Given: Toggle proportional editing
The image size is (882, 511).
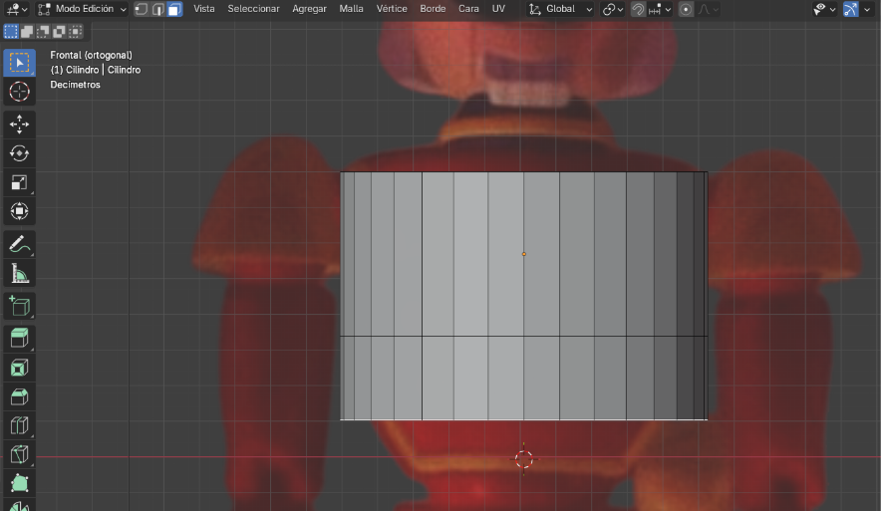Looking at the screenshot, I should tap(686, 9).
